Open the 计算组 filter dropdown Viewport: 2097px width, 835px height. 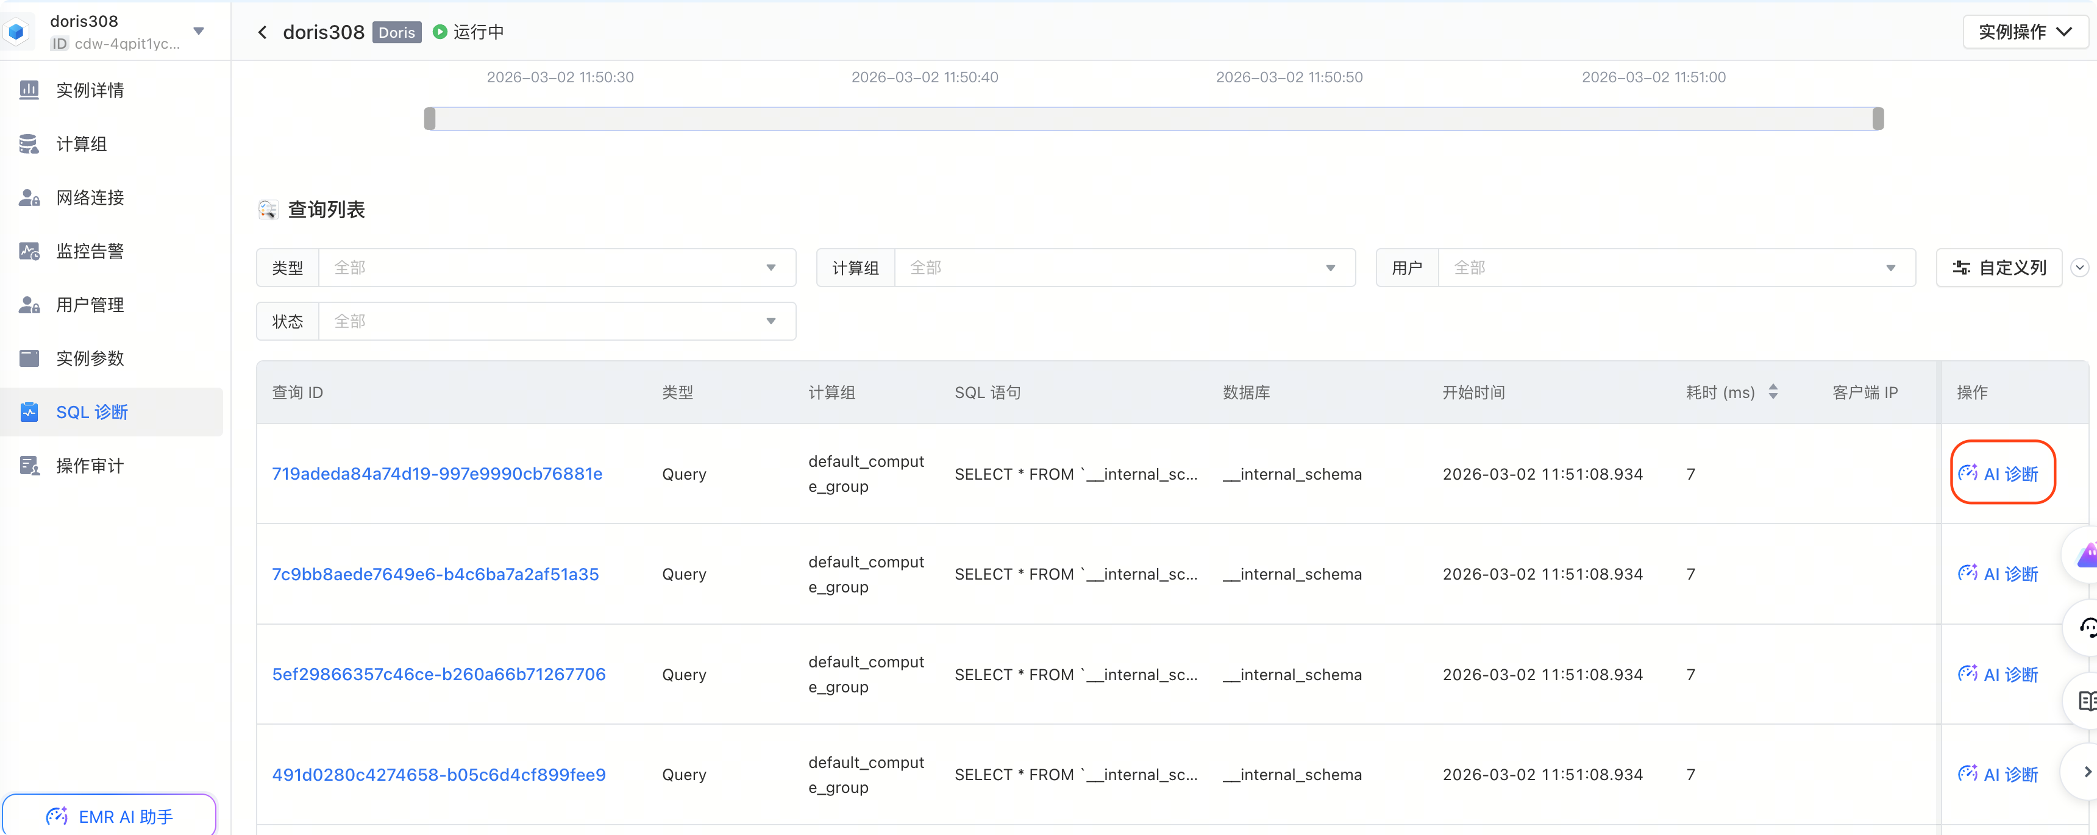pyautogui.click(x=1123, y=268)
